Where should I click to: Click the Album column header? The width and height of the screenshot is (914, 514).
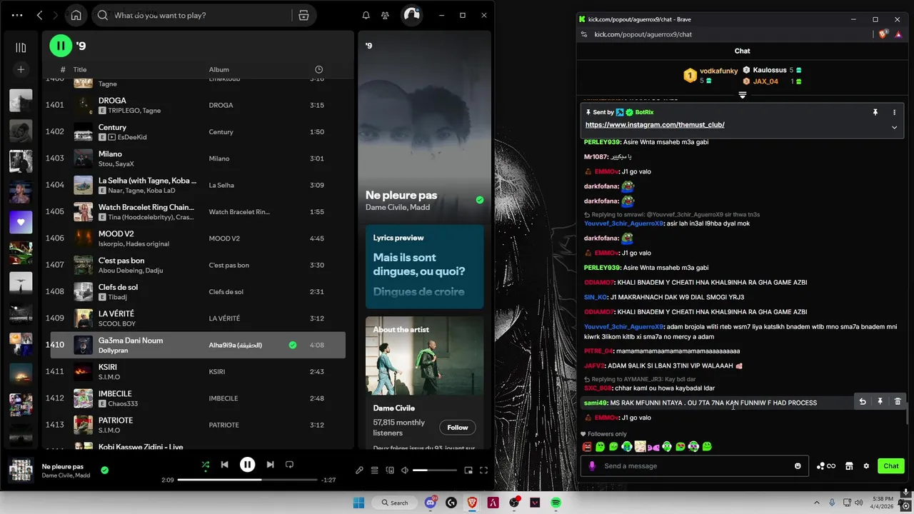(219, 69)
